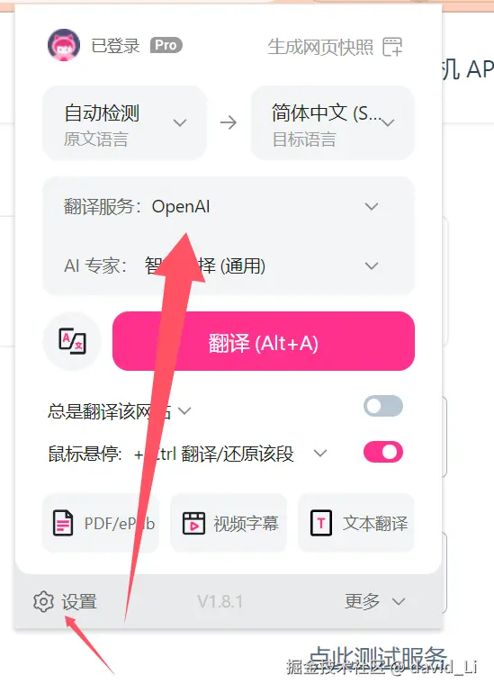The image size is (494, 693).
Task: Disable the mouse hover translation toggle
Action: point(383,452)
